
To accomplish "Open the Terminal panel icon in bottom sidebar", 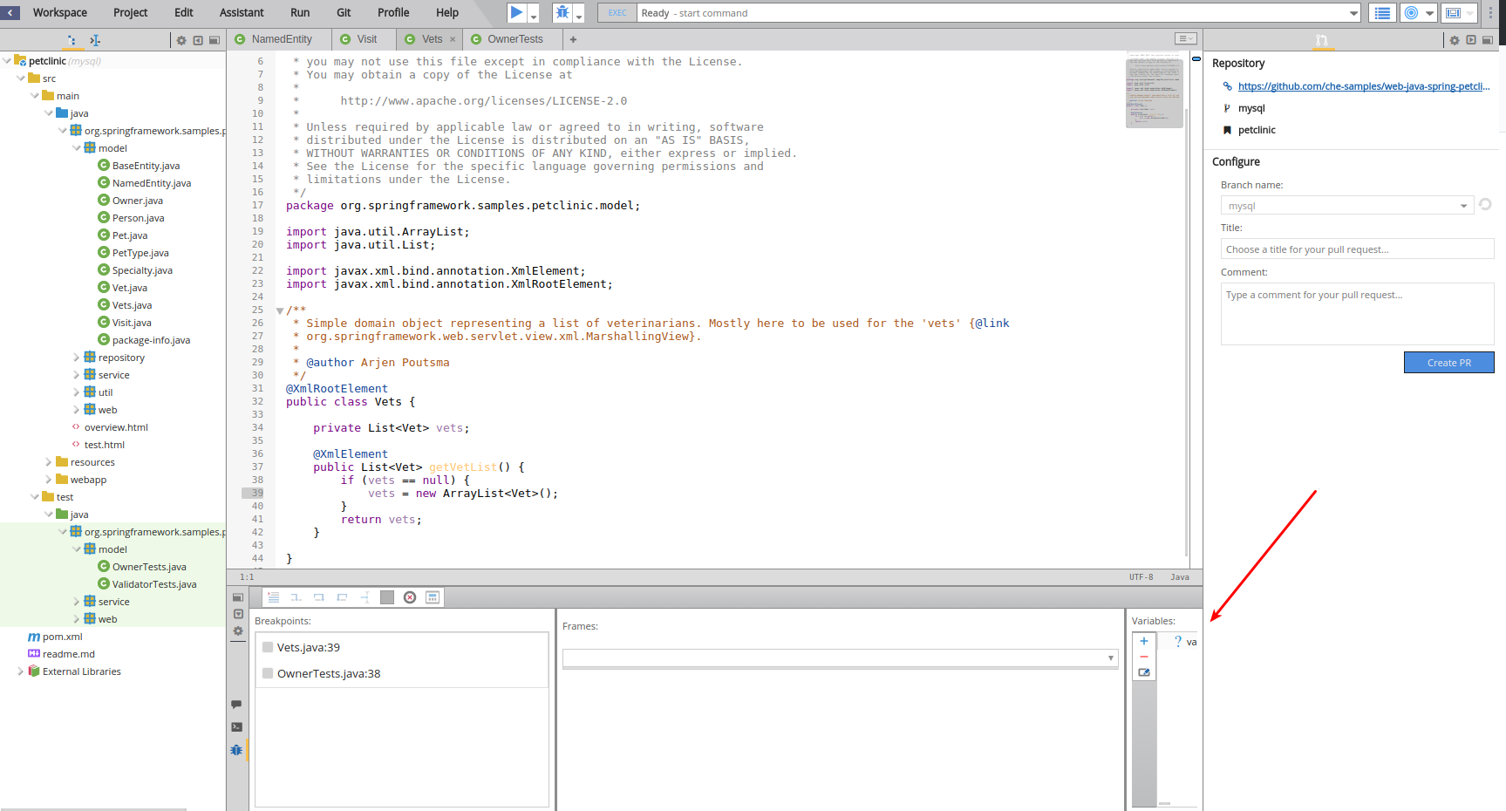I will pyautogui.click(x=237, y=726).
